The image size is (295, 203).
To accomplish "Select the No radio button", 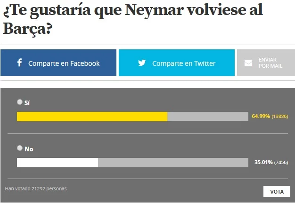I will point(20,148).
